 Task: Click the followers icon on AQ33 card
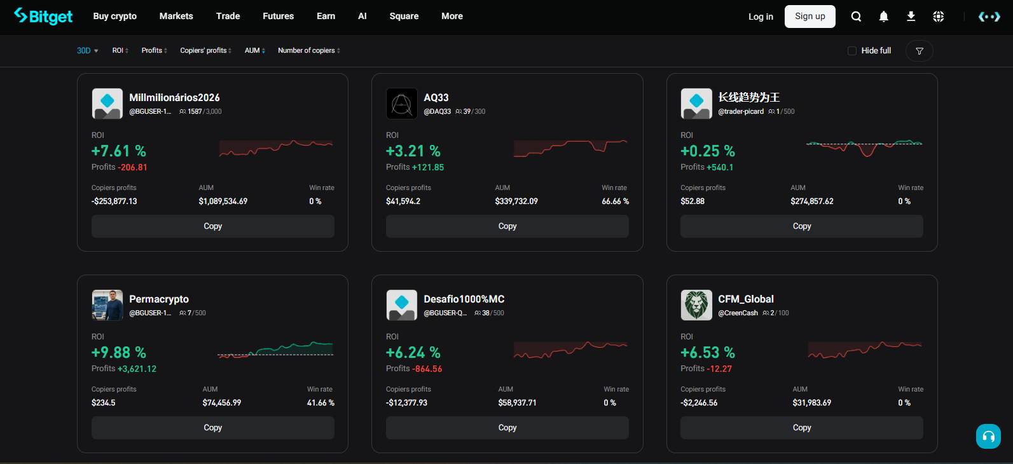pyautogui.click(x=458, y=111)
